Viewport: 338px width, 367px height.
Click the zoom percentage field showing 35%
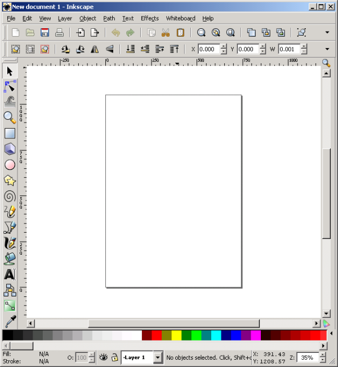(308, 357)
